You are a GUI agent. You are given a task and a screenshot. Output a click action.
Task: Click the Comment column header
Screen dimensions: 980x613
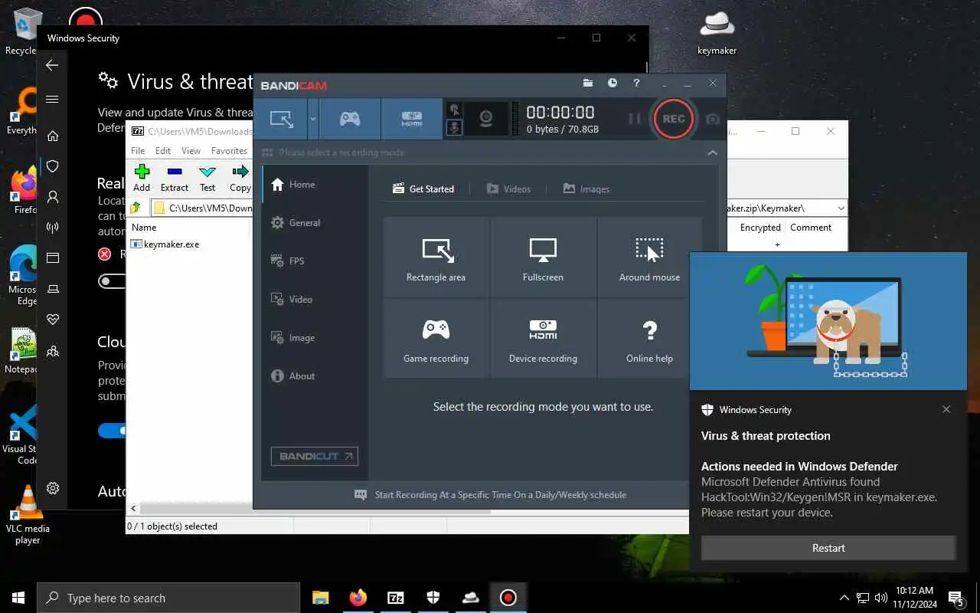(x=811, y=228)
